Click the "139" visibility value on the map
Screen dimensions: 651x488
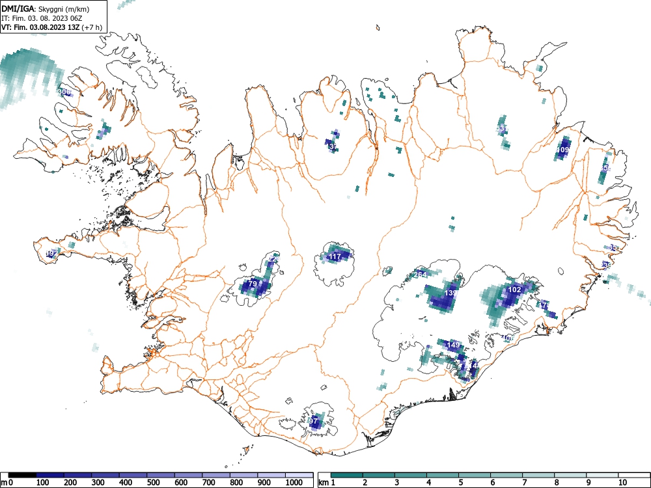450,293
